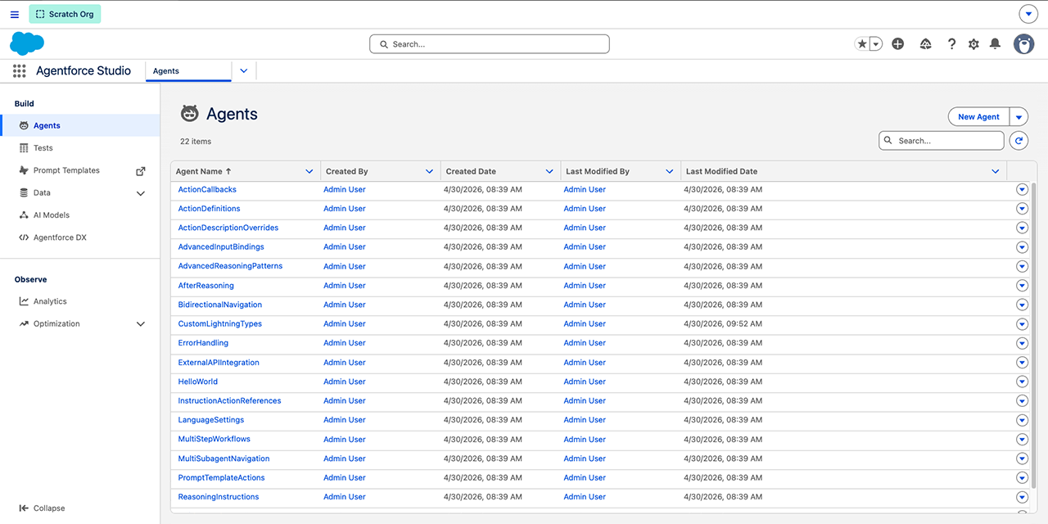The width and height of the screenshot is (1048, 524).
Task: Select Agents in the Build sidebar
Action: tap(80, 125)
